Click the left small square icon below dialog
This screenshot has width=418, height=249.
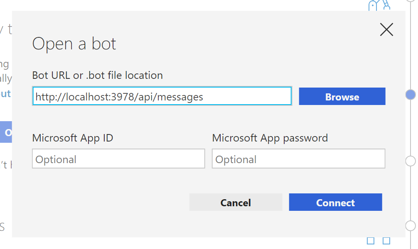click(371, 241)
